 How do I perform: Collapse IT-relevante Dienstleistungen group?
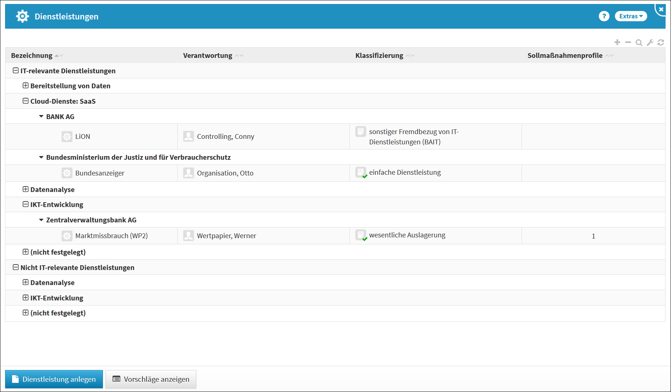pos(16,71)
